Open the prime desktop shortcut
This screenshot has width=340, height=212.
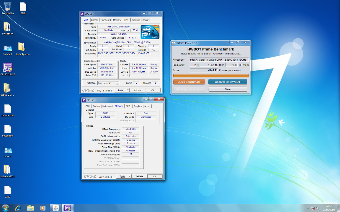[x=8, y=152]
